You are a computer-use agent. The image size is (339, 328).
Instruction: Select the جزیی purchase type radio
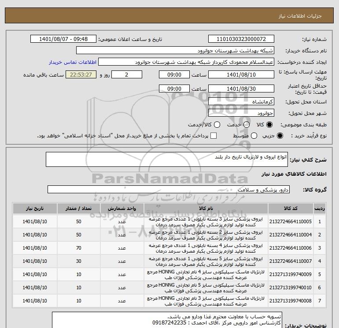[x=280, y=136]
